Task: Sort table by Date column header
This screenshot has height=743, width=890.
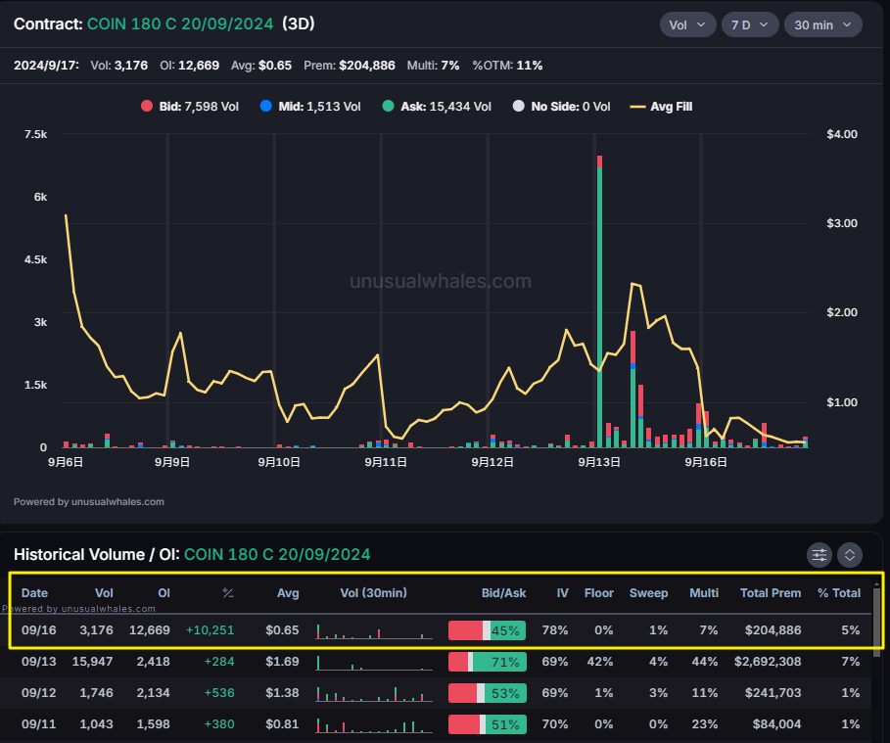Action: tap(34, 593)
